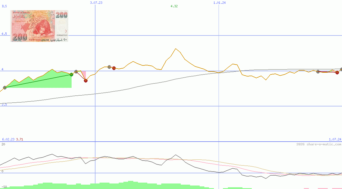This screenshot has height=189, width=342.
Task: Click the red marker below the pink shaded area
Action: tap(86, 81)
